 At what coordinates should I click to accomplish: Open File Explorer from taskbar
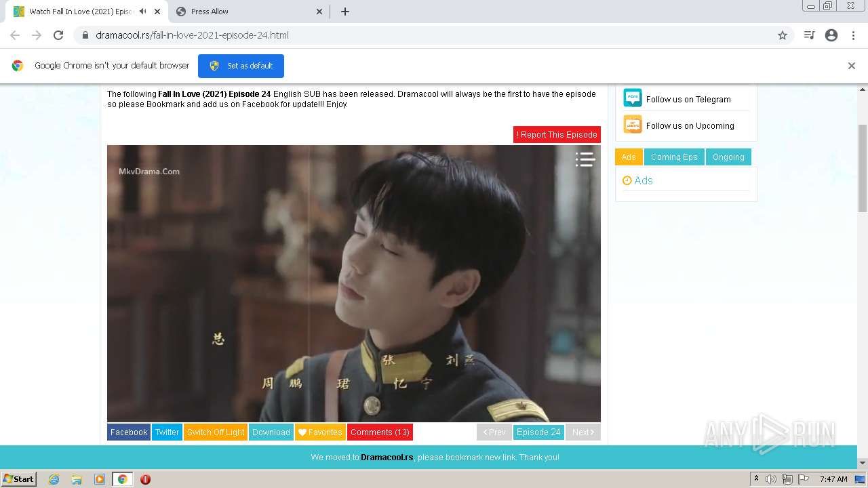[x=77, y=479]
